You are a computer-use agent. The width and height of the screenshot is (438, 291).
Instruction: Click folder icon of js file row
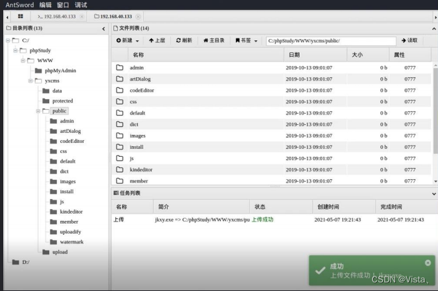[x=119, y=158]
